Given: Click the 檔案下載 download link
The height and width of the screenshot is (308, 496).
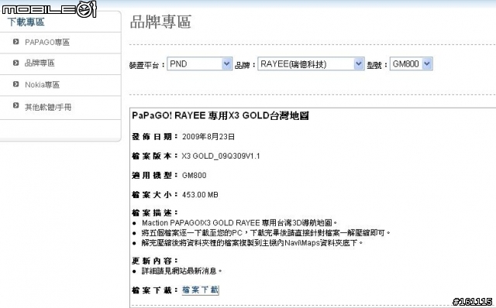Looking at the screenshot, I should (200, 289).
